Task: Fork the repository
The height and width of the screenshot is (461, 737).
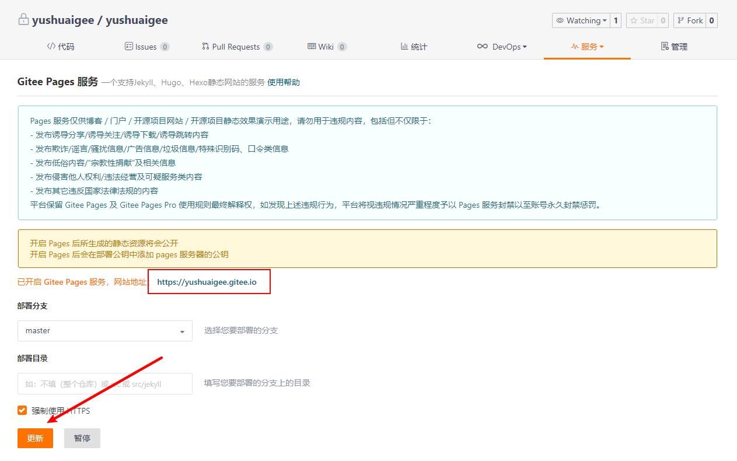Action: 690,20
